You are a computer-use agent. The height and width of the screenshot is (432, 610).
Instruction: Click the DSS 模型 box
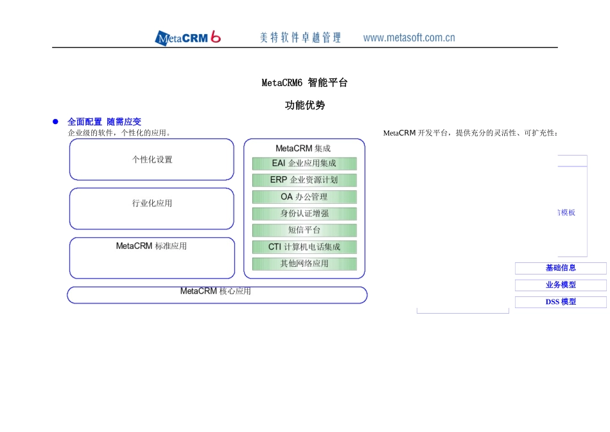561,302
